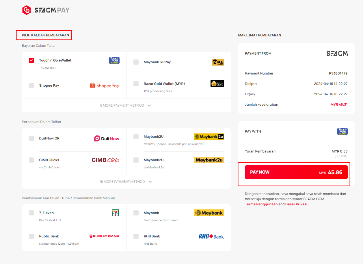The image size is (363, 264).
Task: Tick the Public Bank checkbox
Action: [31, 236]
